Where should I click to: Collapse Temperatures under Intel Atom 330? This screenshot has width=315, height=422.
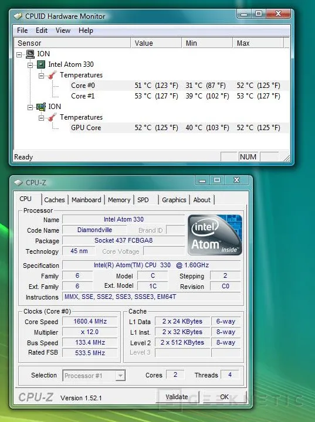pos(41,76)
